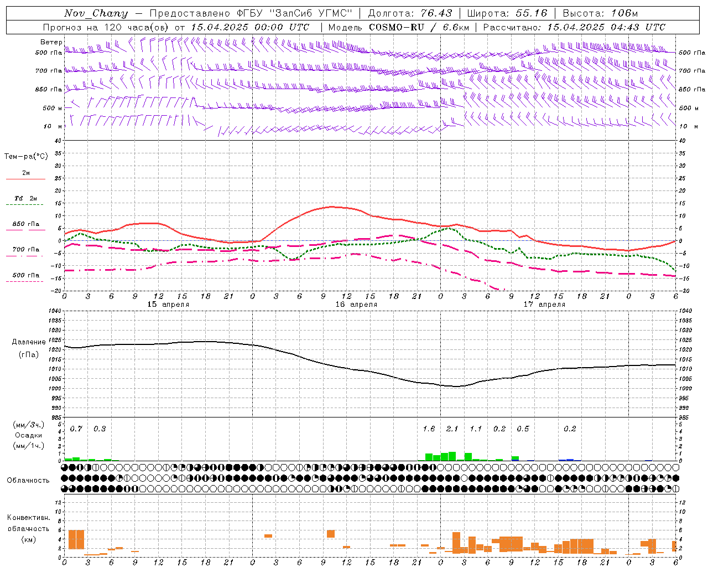Select the latitude value 55.16

[531, 13]
